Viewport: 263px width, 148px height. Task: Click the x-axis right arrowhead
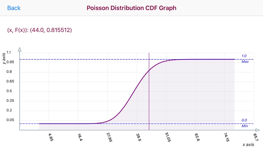tap(258, 130)
